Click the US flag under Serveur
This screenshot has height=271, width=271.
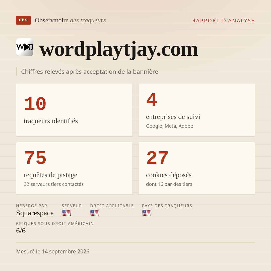(x=66, y=213)
